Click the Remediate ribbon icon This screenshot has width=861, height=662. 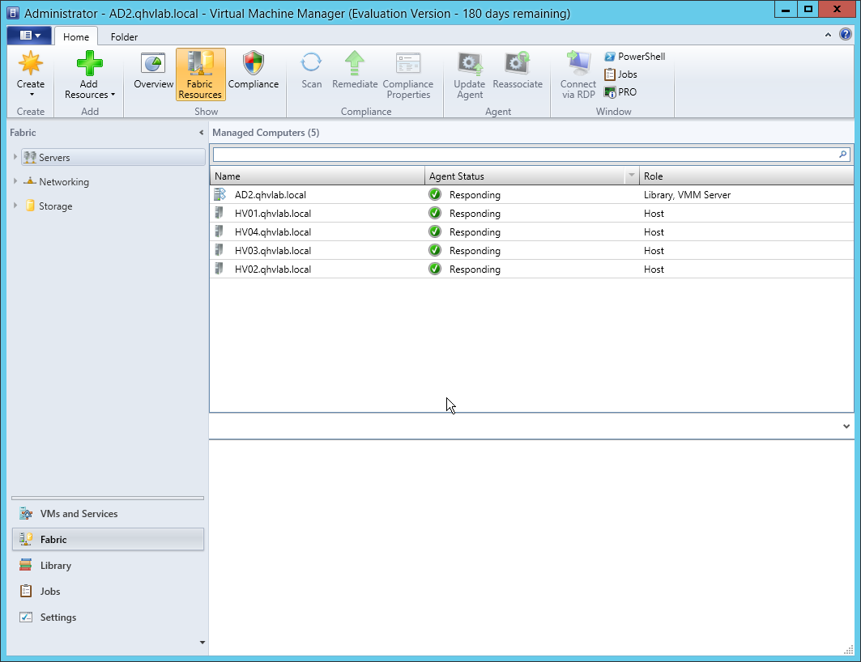(355, 62)
